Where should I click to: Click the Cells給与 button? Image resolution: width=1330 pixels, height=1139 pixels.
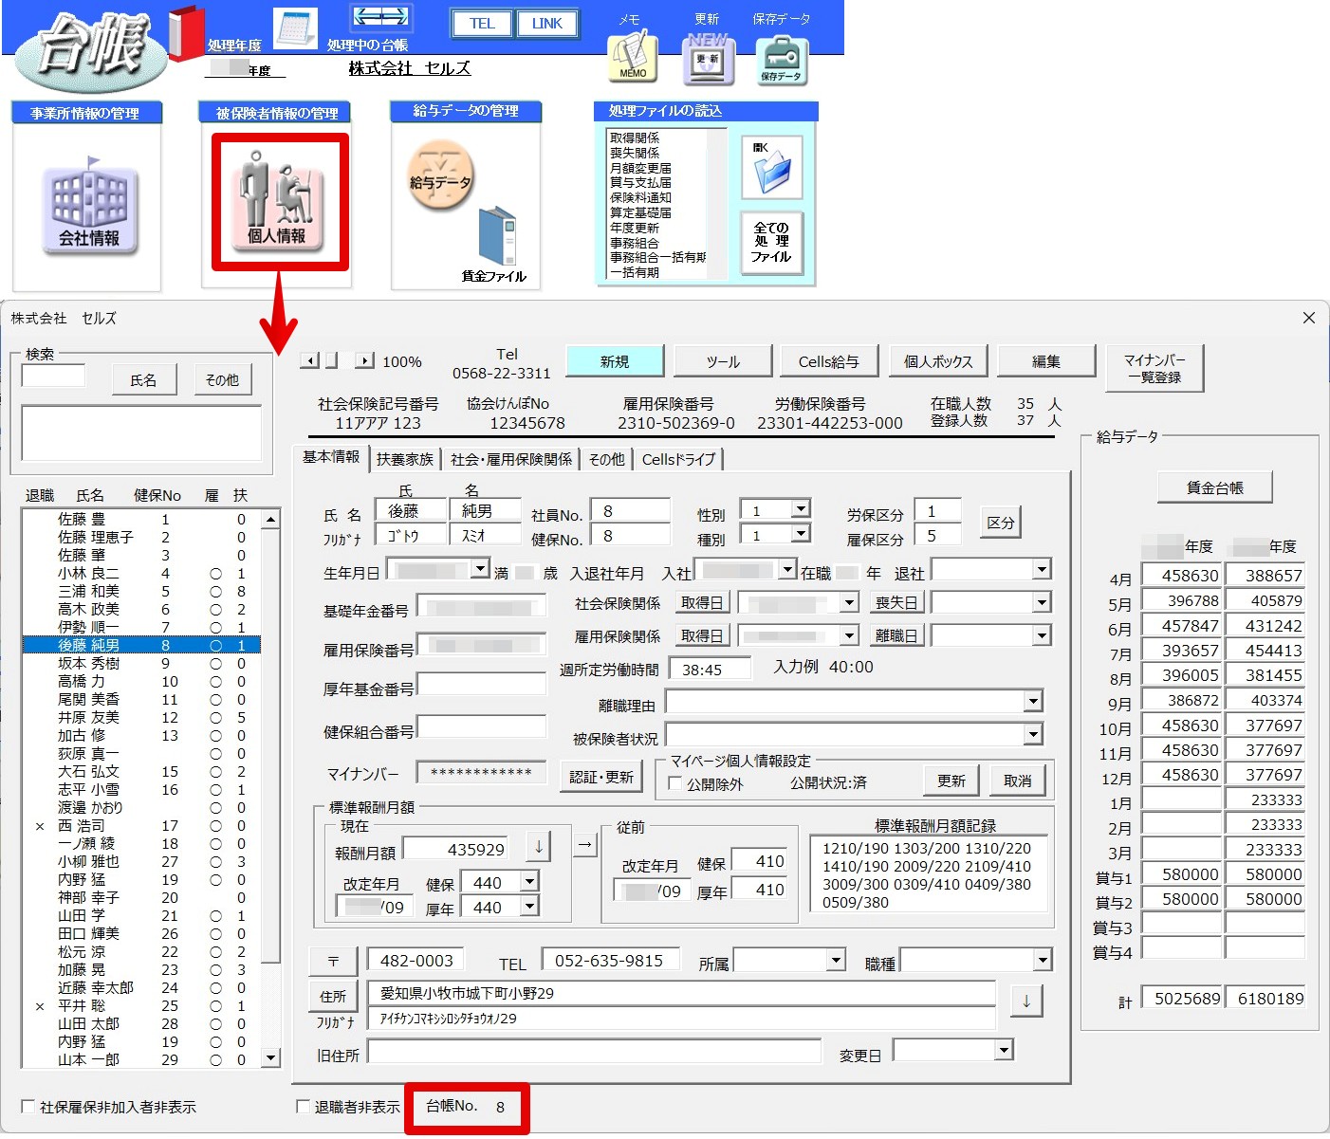pos(829,361)
